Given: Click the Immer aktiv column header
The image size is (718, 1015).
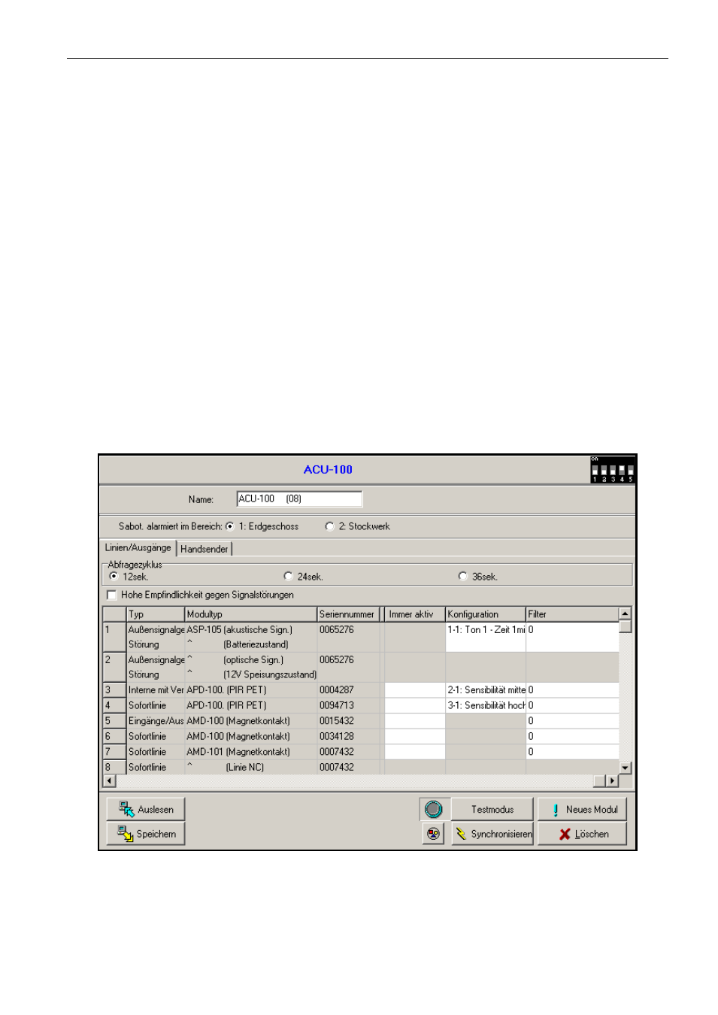Looking at the screenshot, I should pos(414,614).
